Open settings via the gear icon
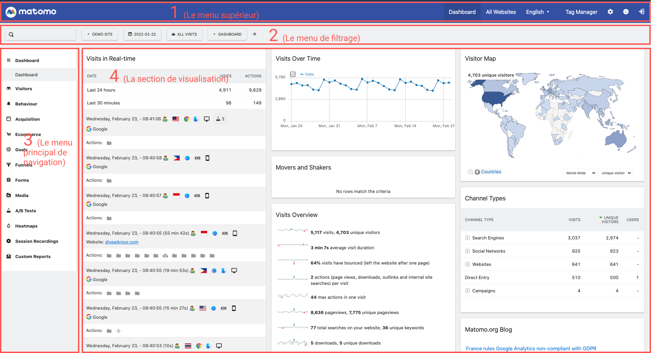 610,12
